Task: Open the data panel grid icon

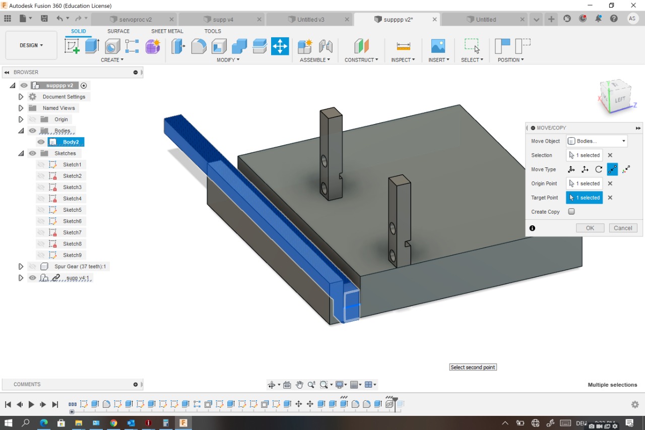Action: 8,19
